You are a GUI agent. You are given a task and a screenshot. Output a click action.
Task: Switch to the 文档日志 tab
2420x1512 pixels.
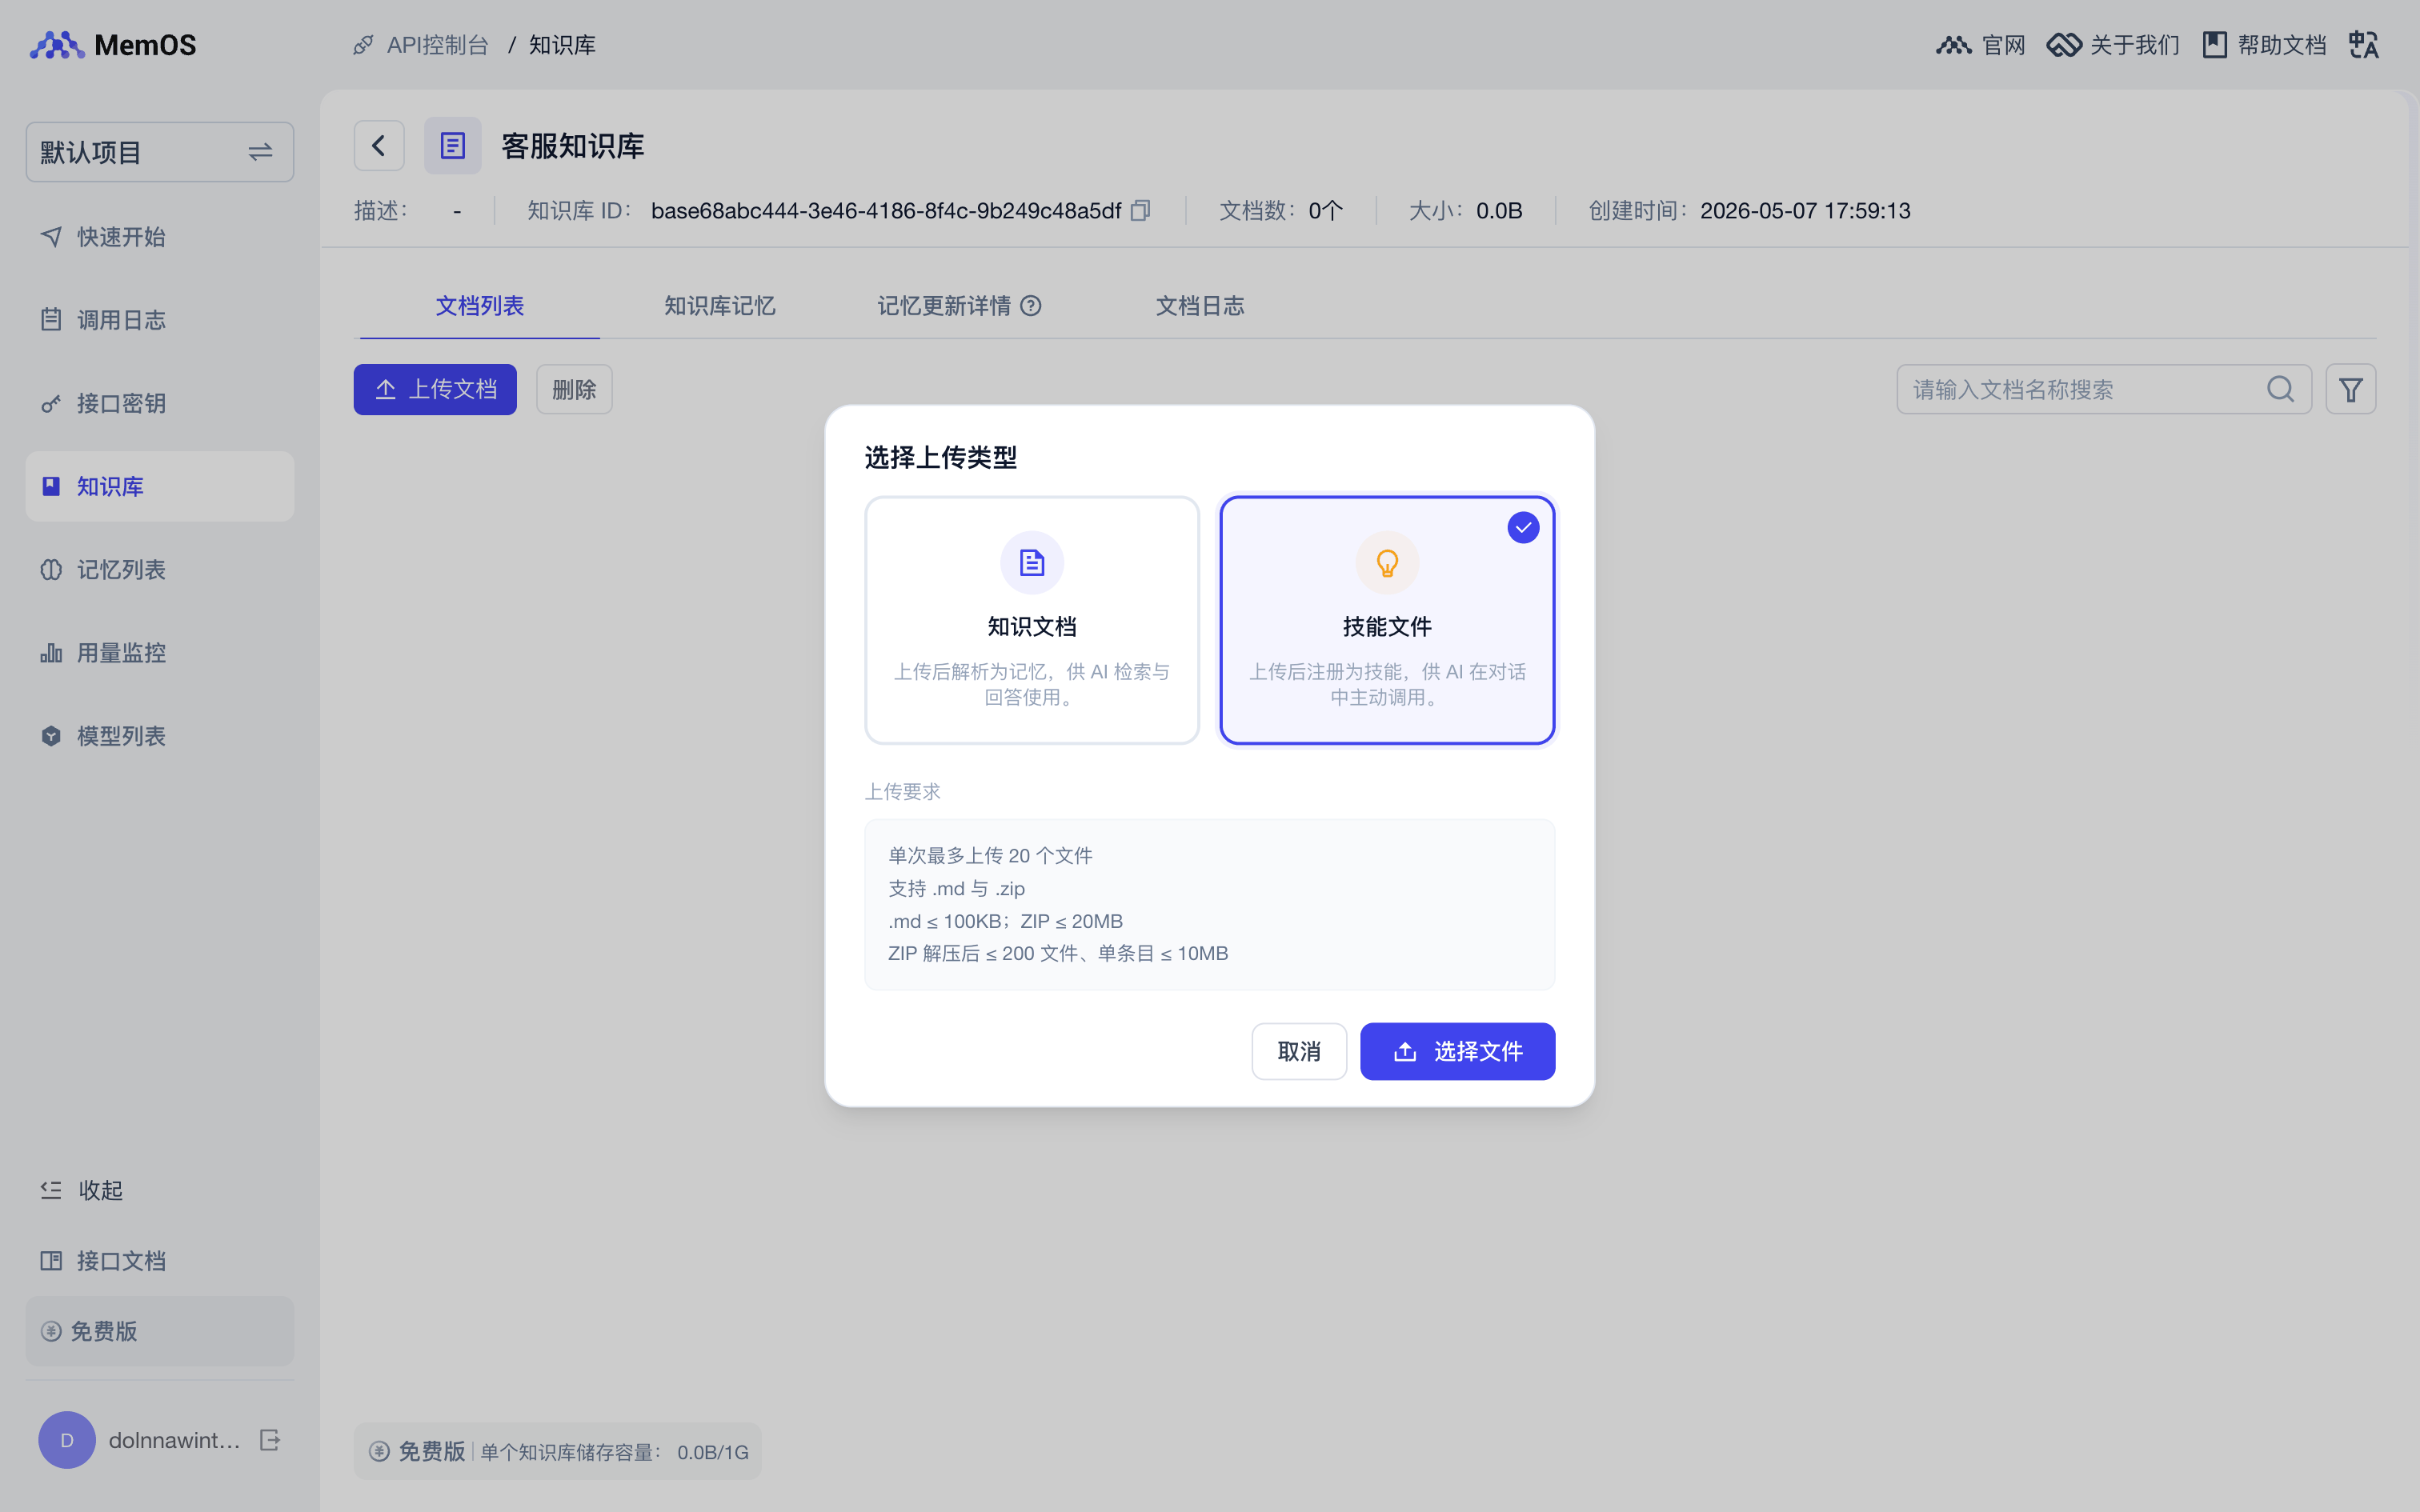[x=1200, y=306]
